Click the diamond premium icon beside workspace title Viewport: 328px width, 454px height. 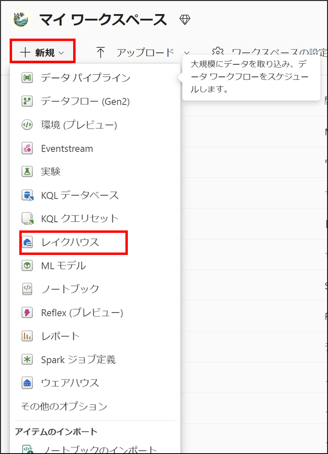[184, 20]
